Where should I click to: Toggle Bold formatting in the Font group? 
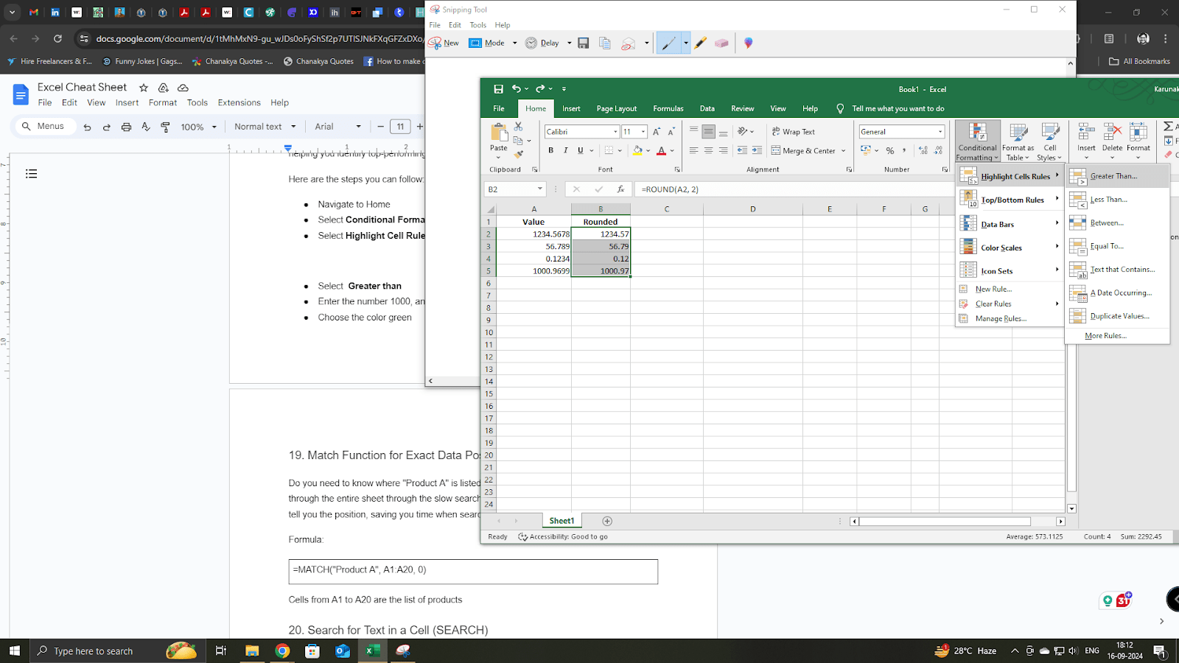550,150
